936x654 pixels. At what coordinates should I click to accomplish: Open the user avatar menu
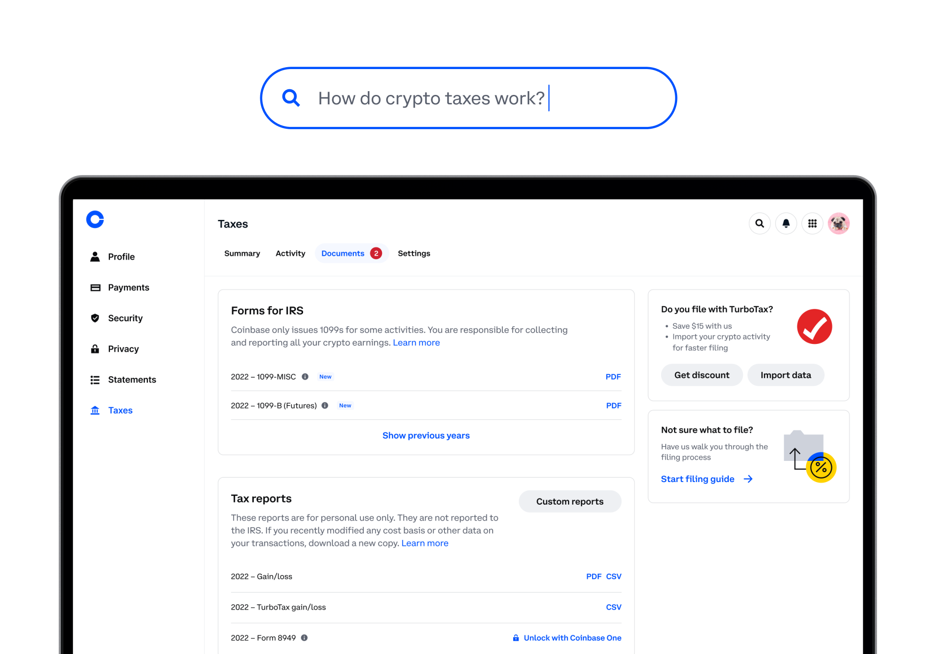pyautogui.click(x=839, y=224)
